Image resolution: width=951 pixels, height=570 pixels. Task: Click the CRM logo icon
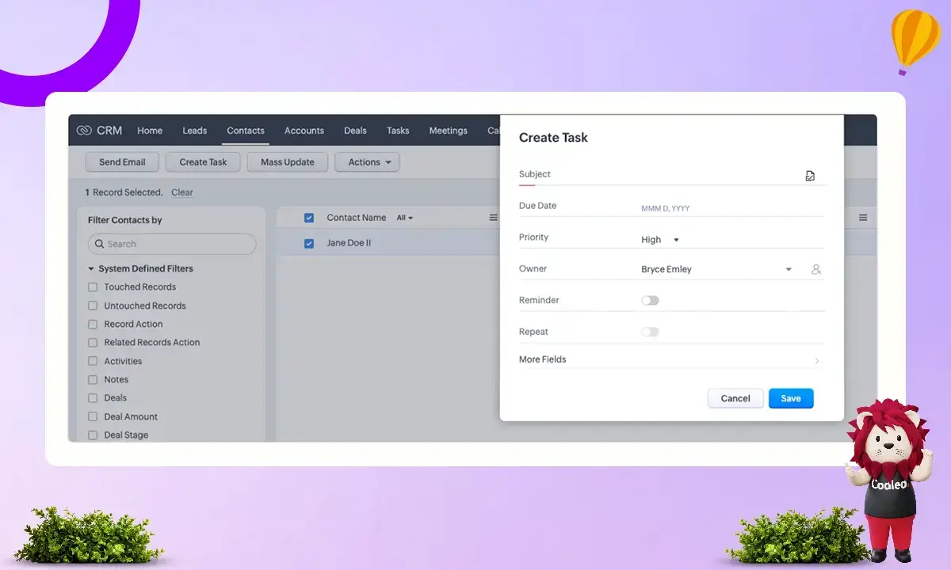click(84, 131)
